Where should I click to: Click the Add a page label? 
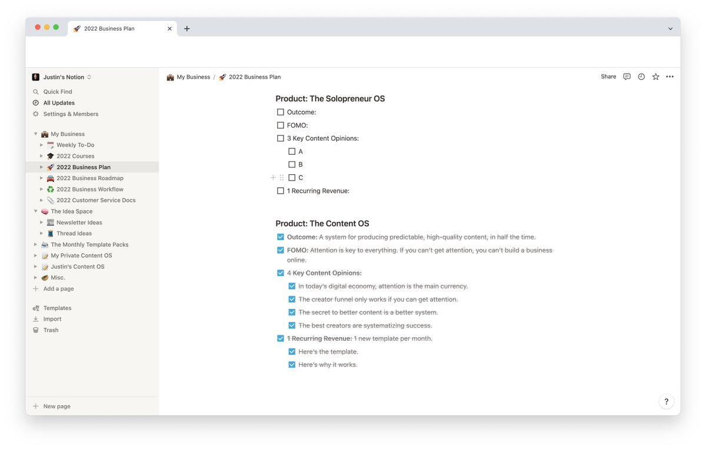pyautogui.click(x=59, y=289)
